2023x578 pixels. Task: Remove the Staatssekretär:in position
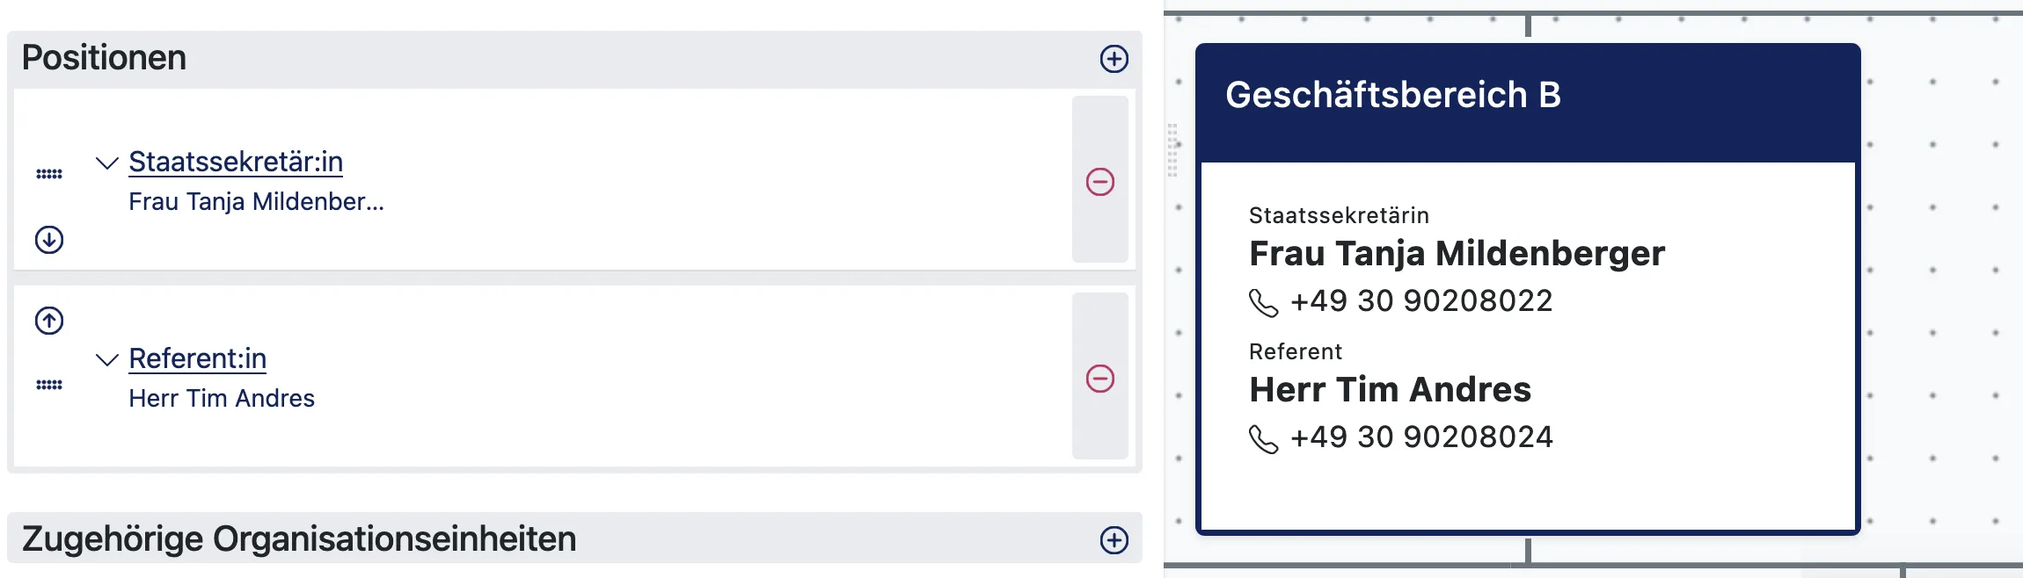(x=1099, y=181)
